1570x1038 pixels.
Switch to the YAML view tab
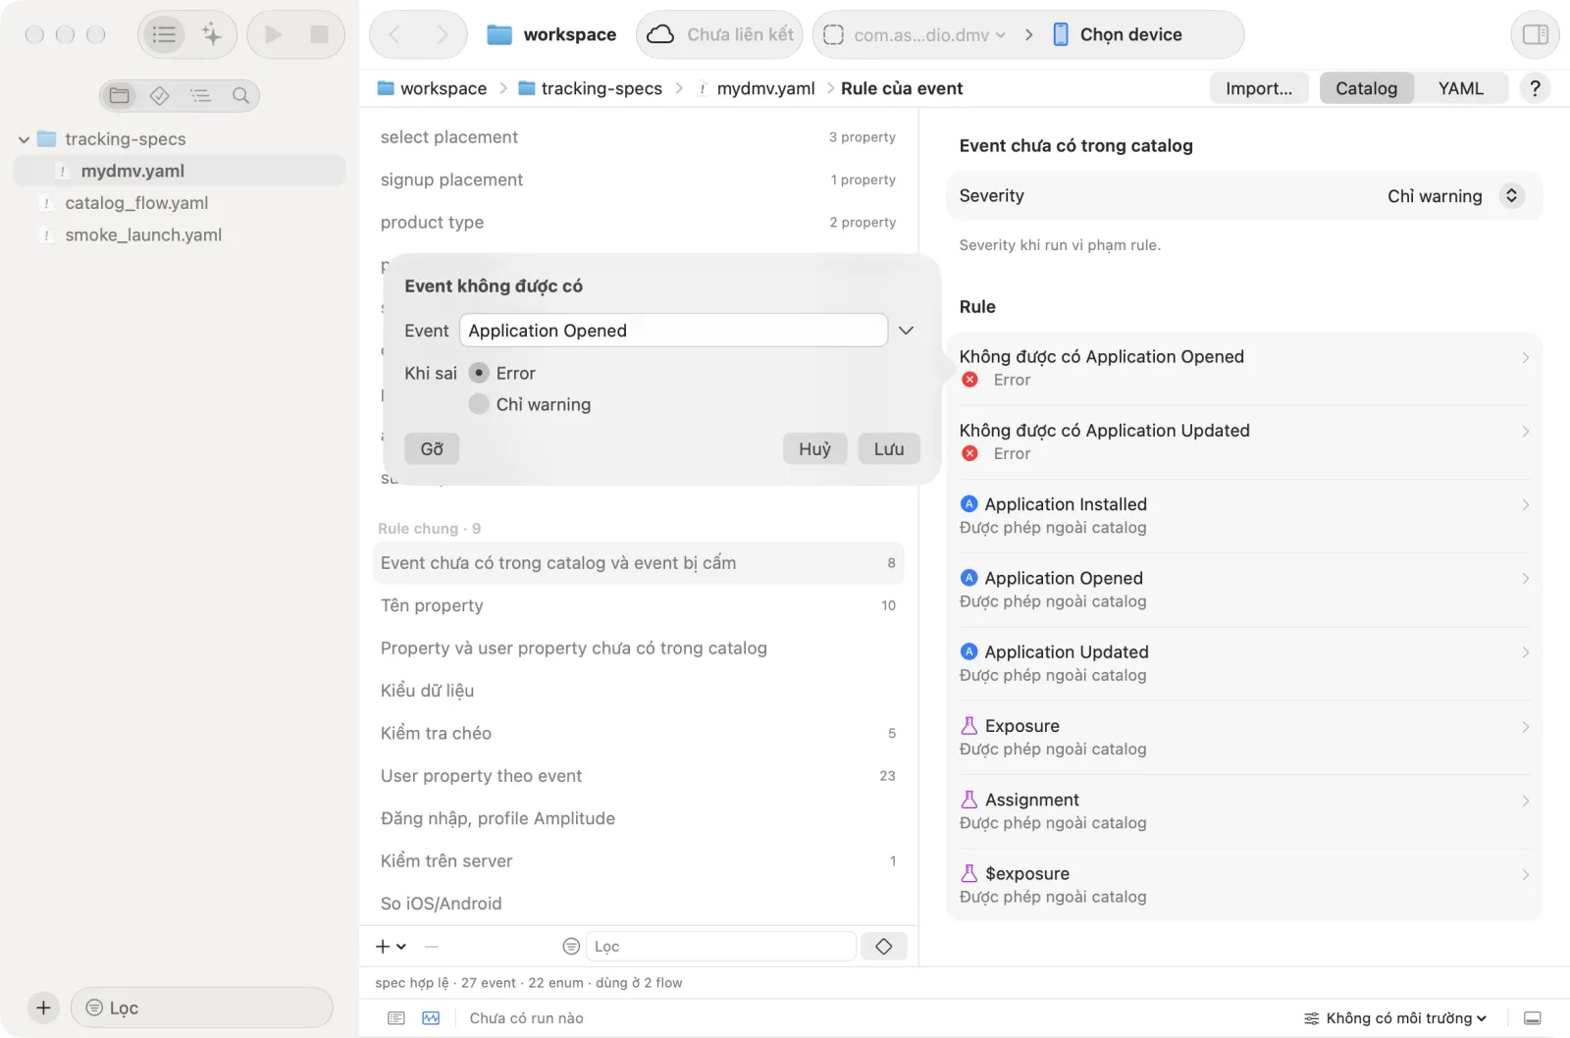[1460, 88]
